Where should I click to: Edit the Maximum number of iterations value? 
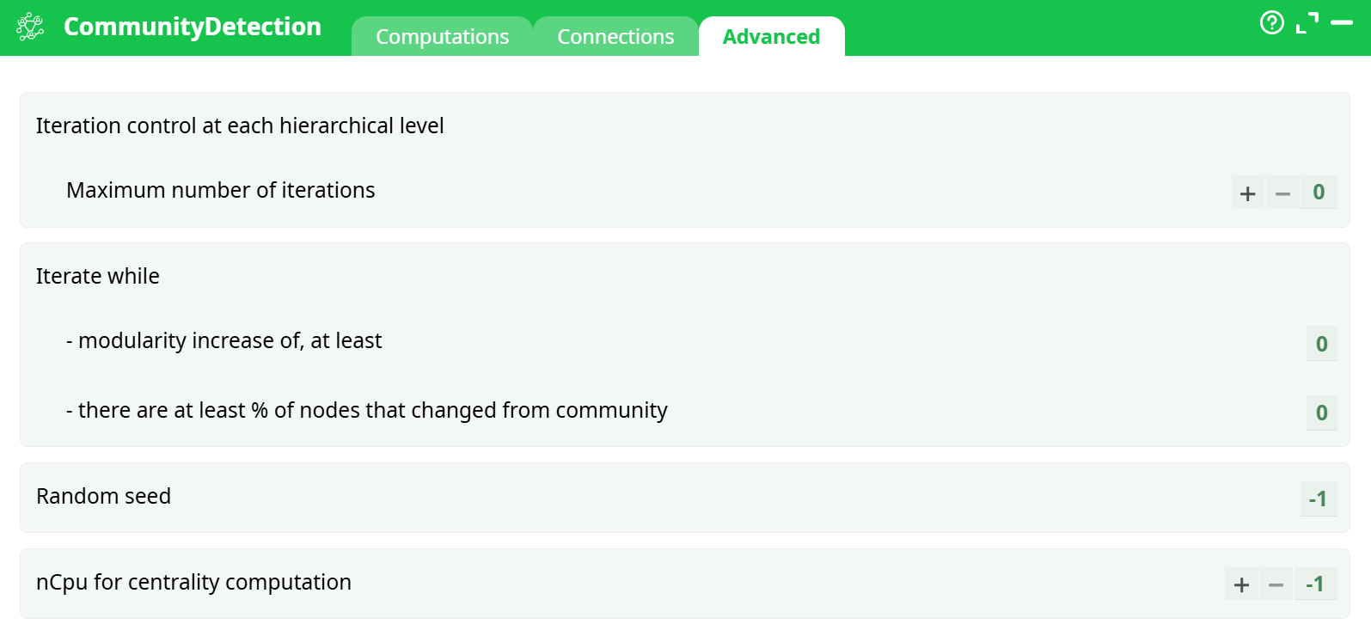[1319, 193]
